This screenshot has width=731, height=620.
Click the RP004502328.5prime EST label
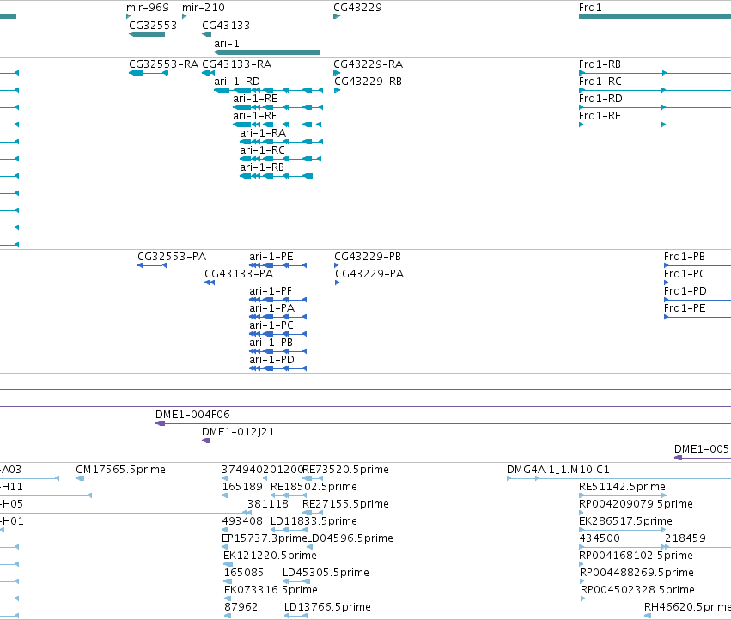(637, 590)
